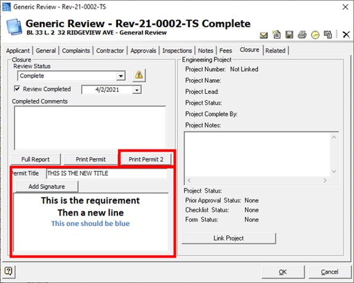Click the Permit Title text field
Viewport: 354px width, 283px height.
click(107, 173)
